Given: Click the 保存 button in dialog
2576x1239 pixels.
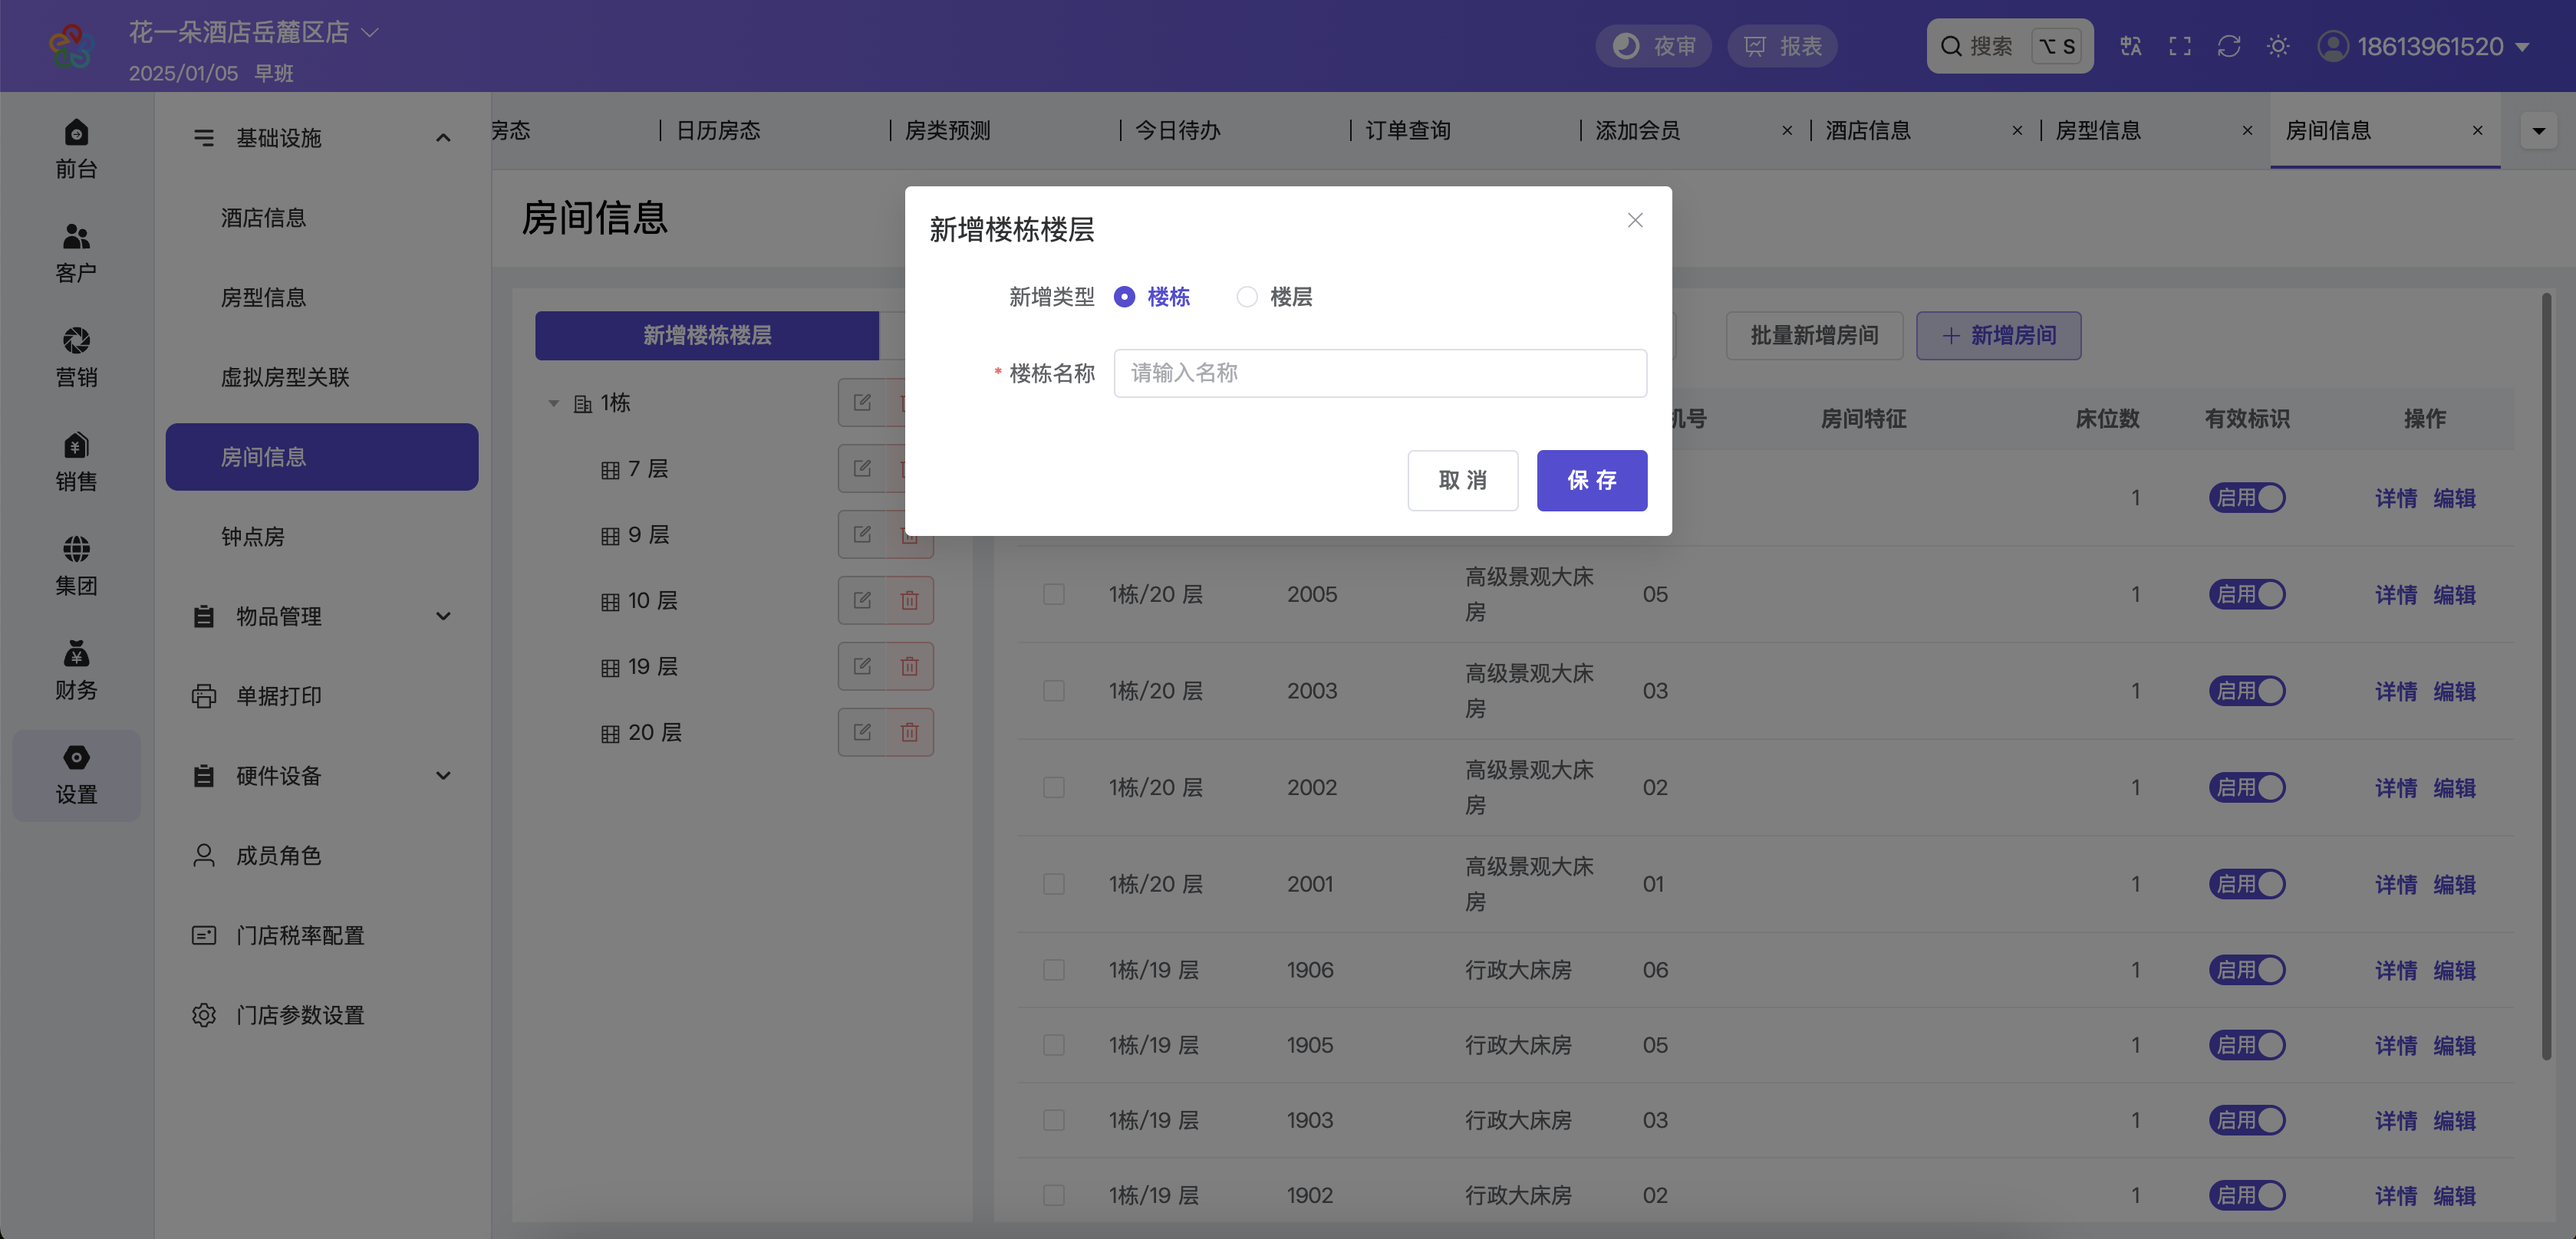Looking at the screenshot, I should click(x=1591, y=481).
